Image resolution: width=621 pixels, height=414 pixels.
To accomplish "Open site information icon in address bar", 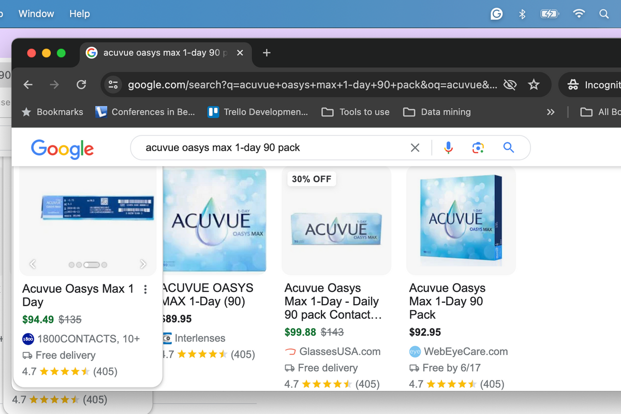I will (x=113, y=85).
